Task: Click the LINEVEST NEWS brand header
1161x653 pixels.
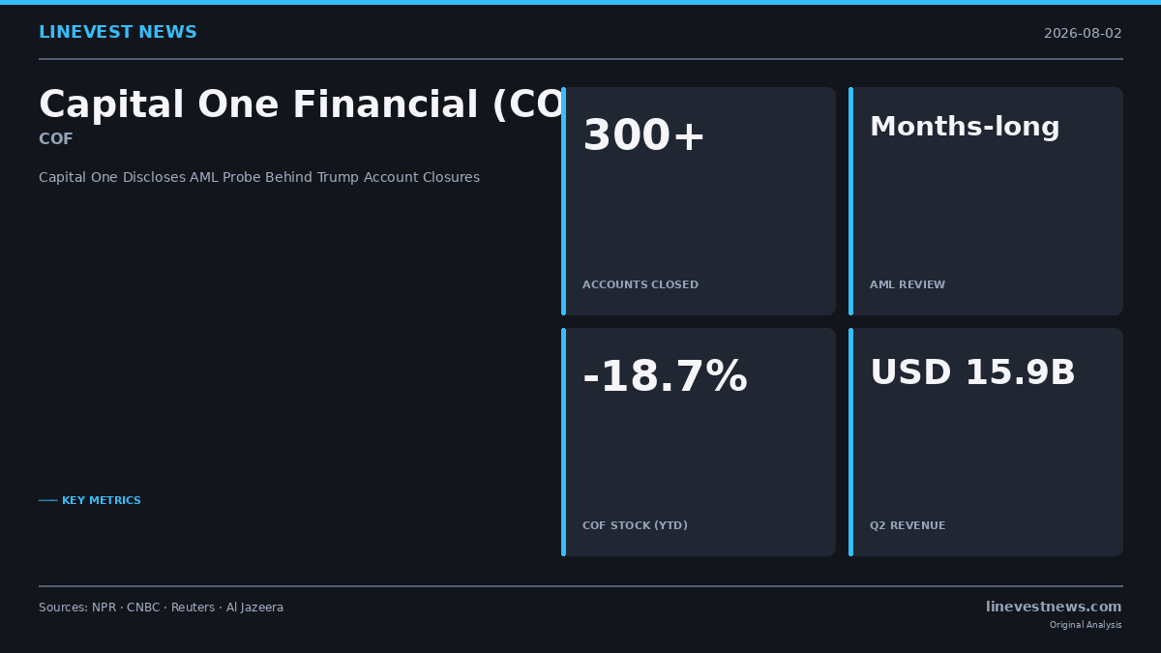Action: [118, 33]
